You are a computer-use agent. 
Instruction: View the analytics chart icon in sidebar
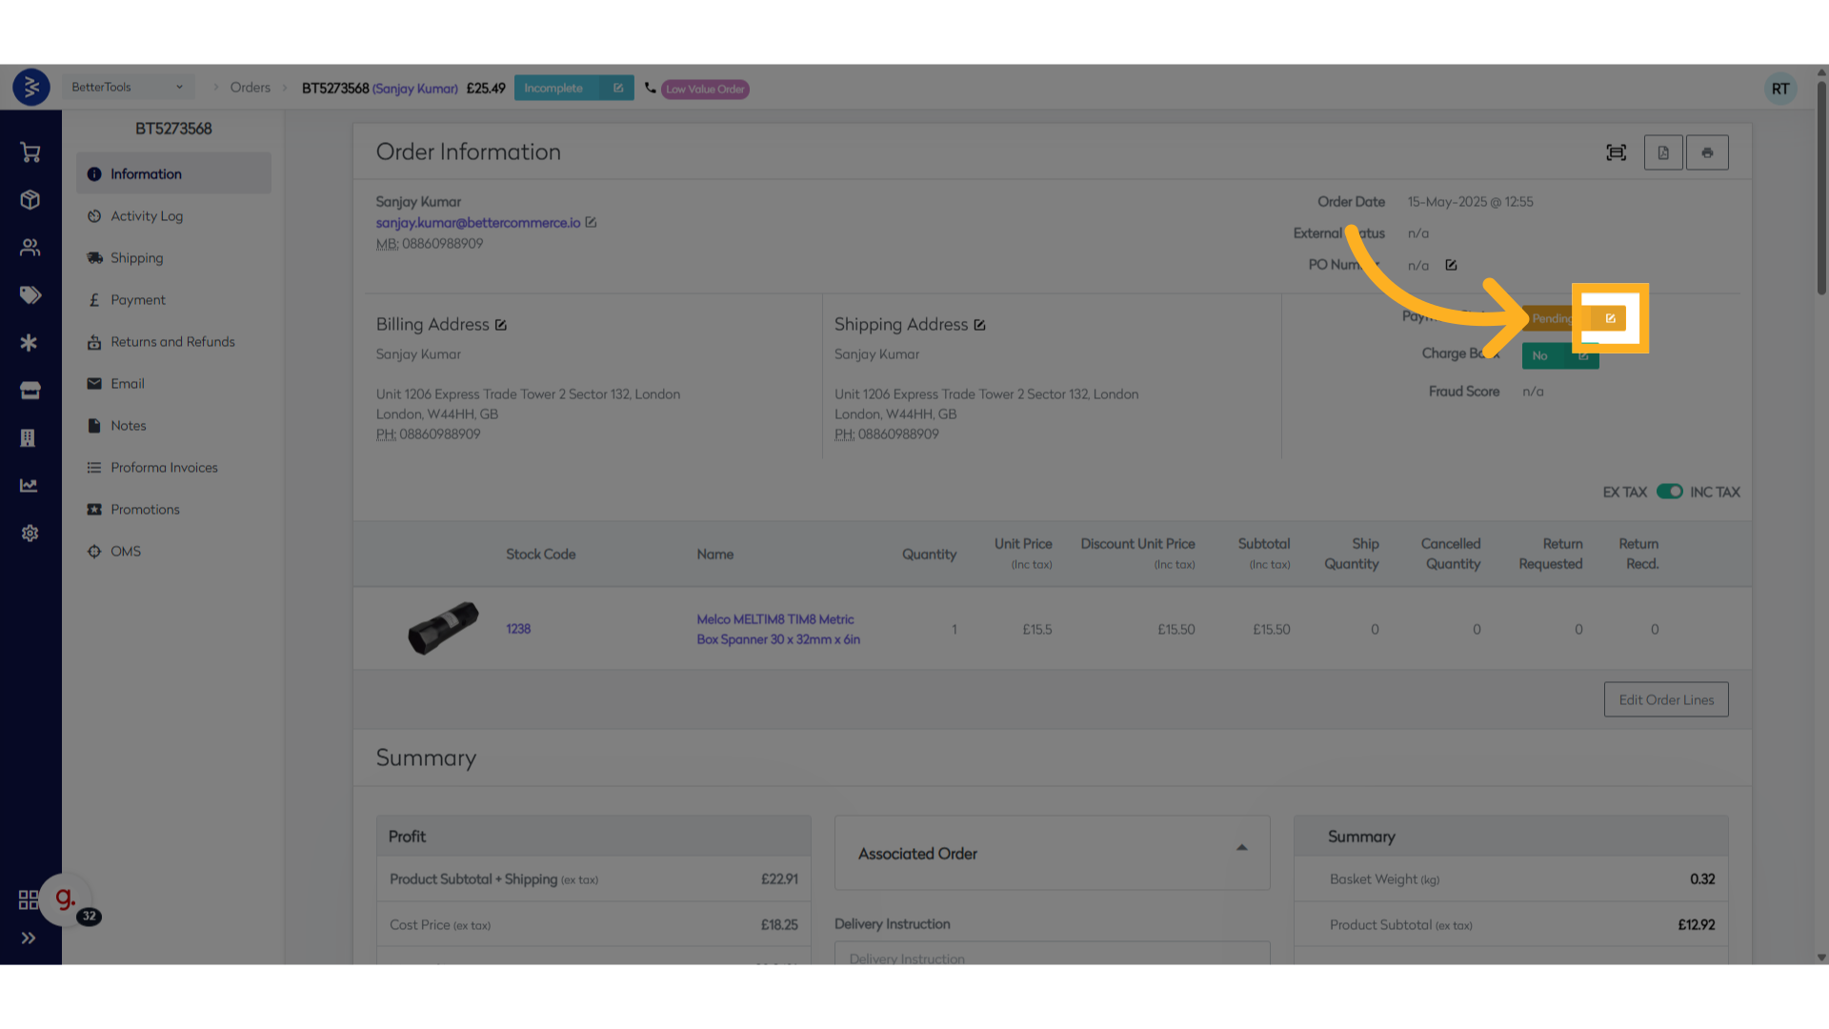point(30,485)
